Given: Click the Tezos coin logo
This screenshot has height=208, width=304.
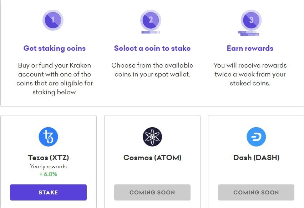Looking at the screenshot, I should point(48,137).
